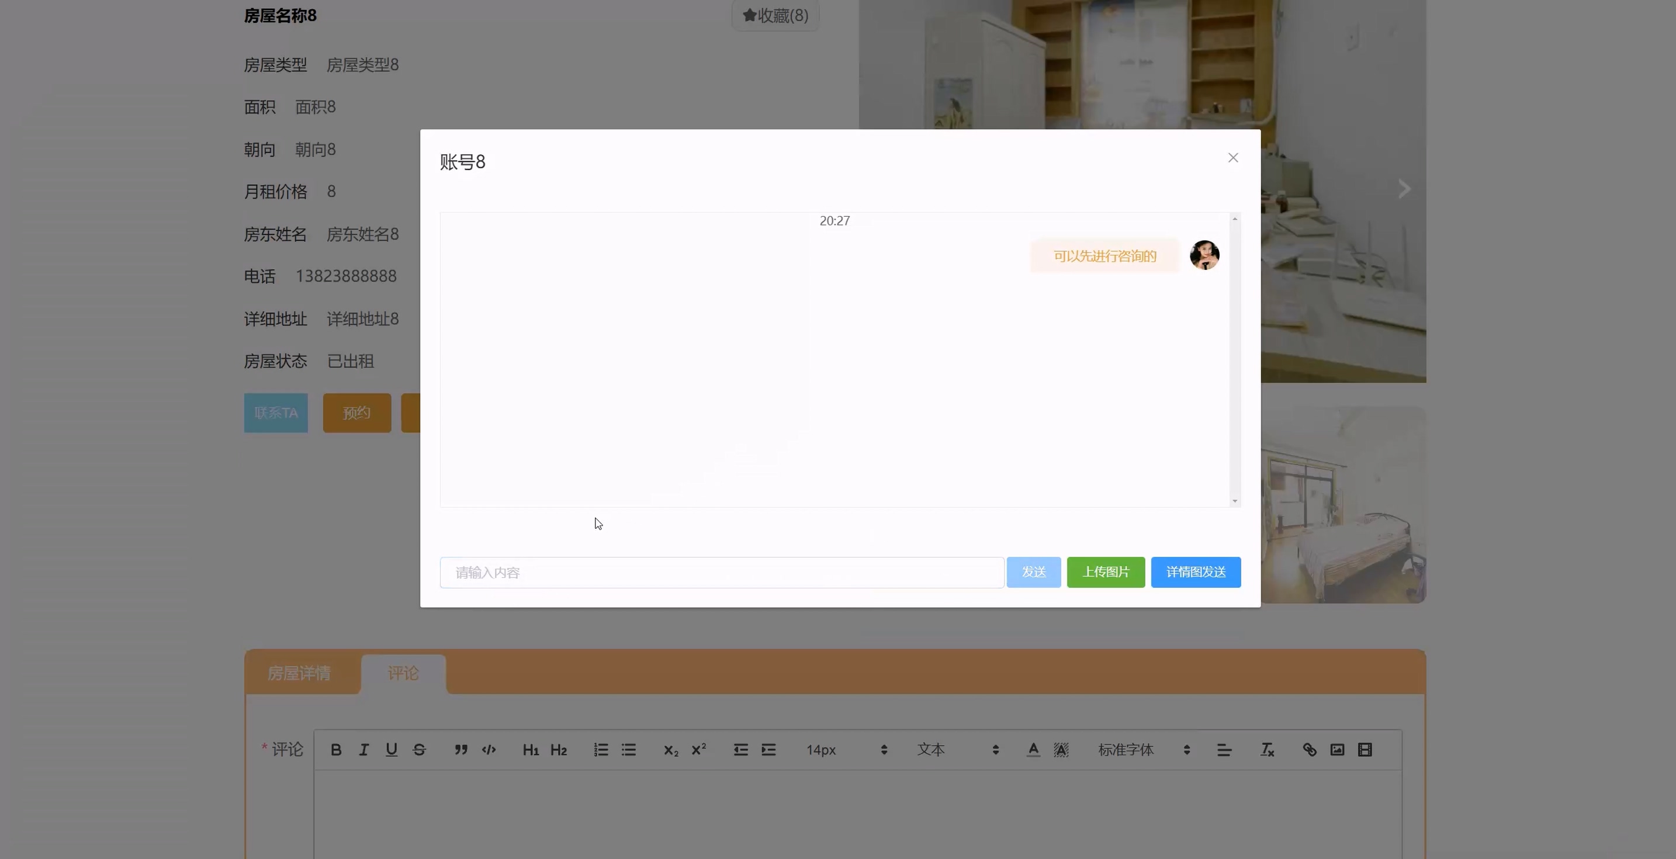This screenshot has width=1676, height=859.
Task: Open the text color picker
Action: click(x=1033, y=750)
